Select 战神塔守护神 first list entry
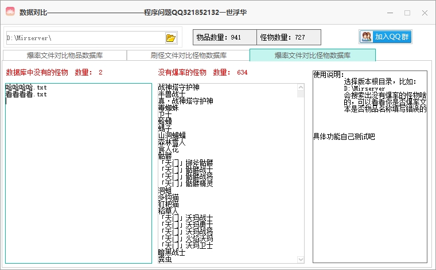 (x=179, y=87)
